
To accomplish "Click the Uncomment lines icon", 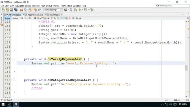I will click(x=80, y=18).
